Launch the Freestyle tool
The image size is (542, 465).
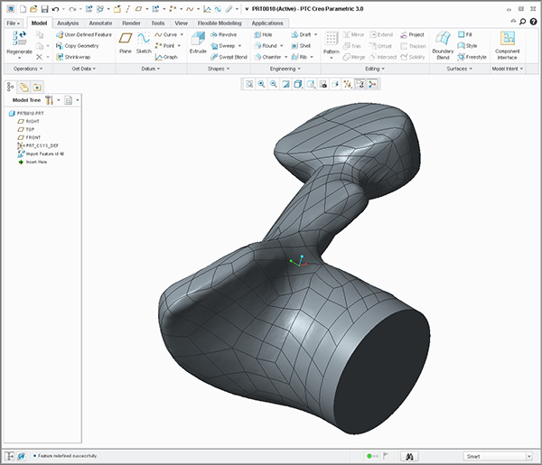click(472, 57)
